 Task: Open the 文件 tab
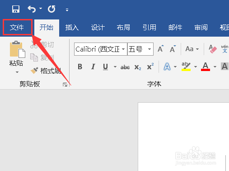click(17, 28)
